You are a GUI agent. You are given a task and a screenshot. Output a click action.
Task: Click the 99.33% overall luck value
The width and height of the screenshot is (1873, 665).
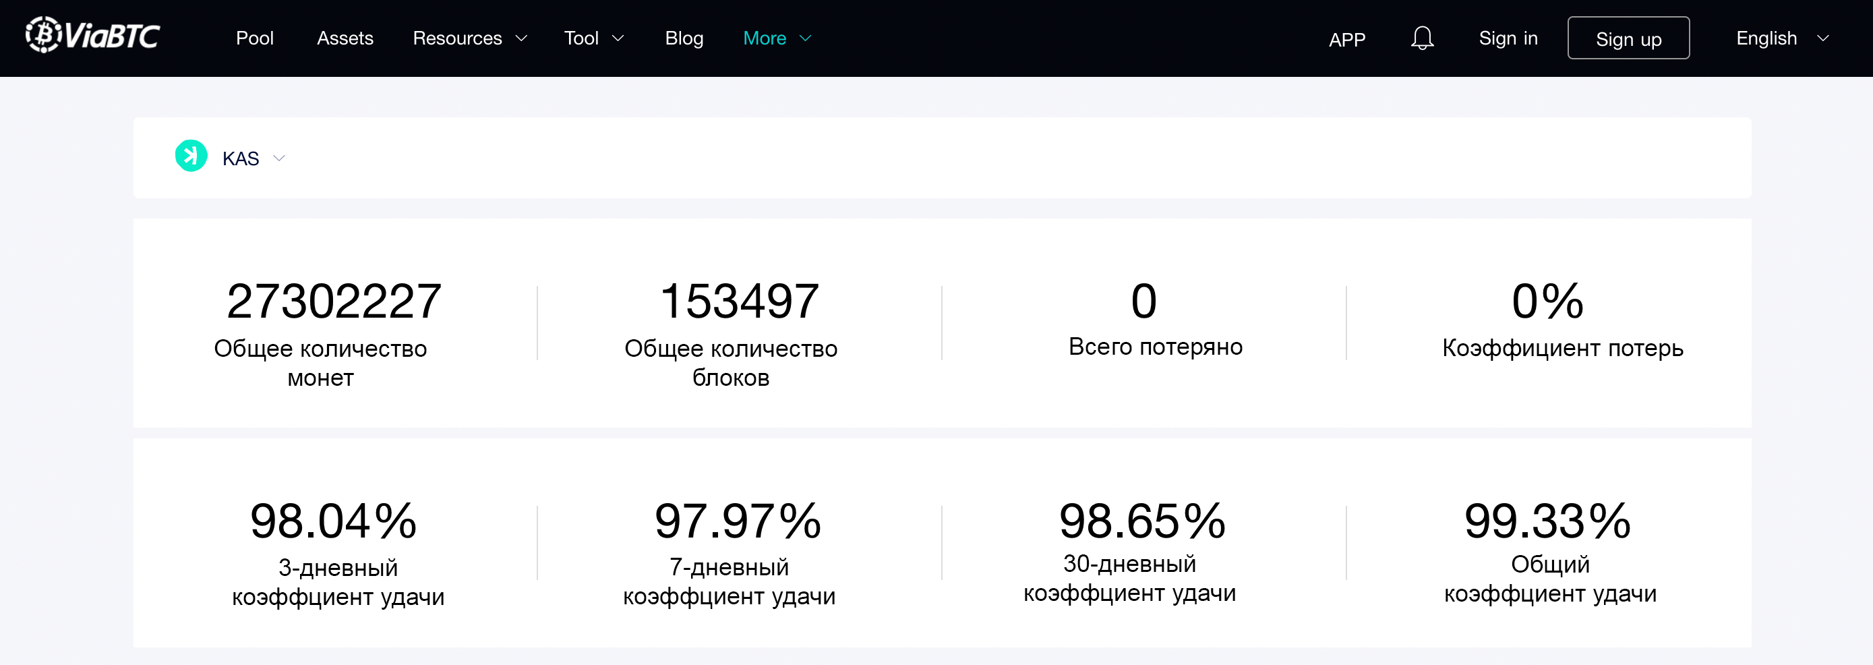coord(1547,521)
